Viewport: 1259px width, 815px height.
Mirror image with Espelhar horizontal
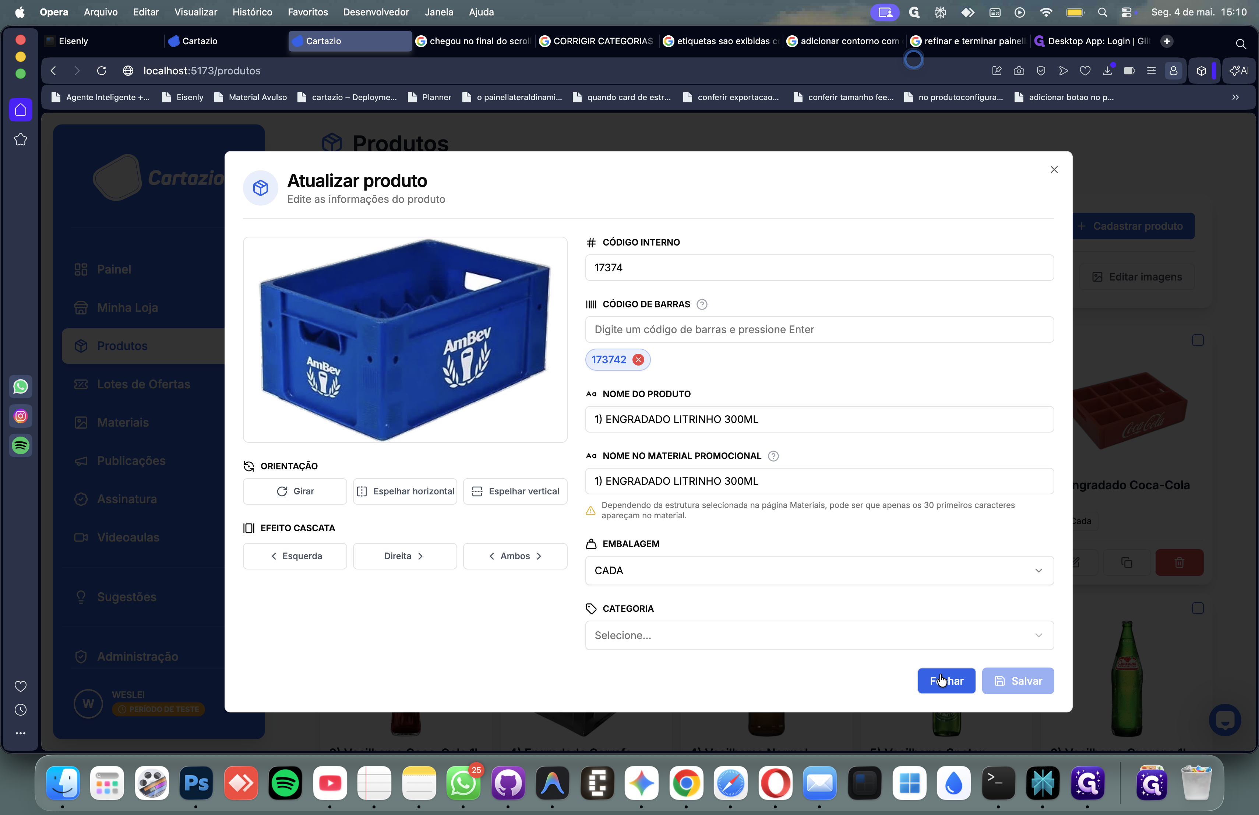(405, 491)
